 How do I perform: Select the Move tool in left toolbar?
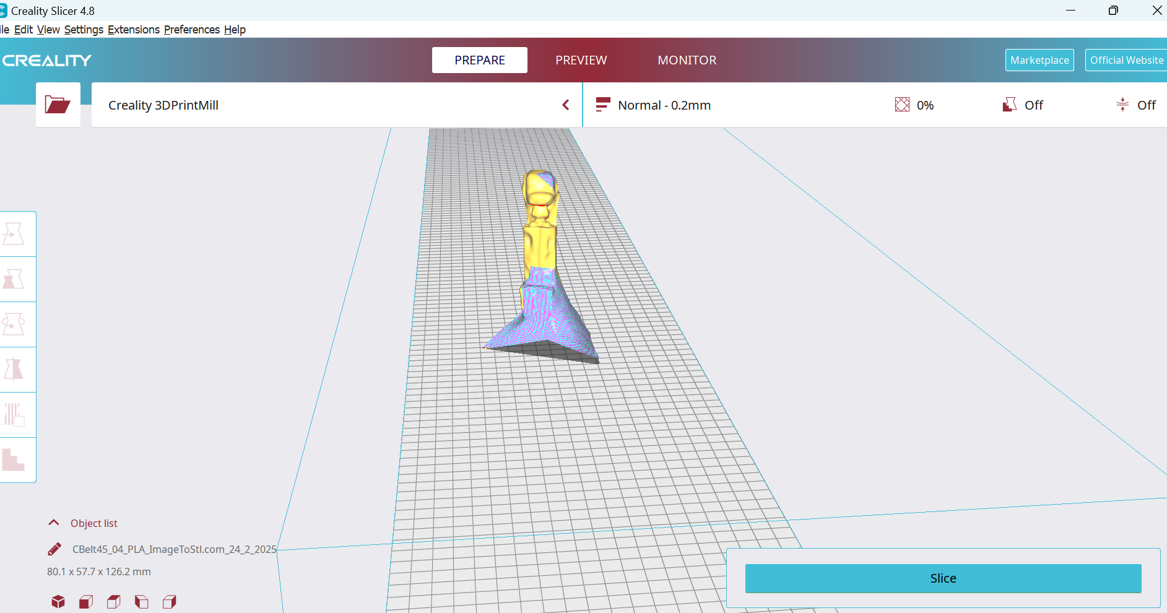[x=15, y=234]
